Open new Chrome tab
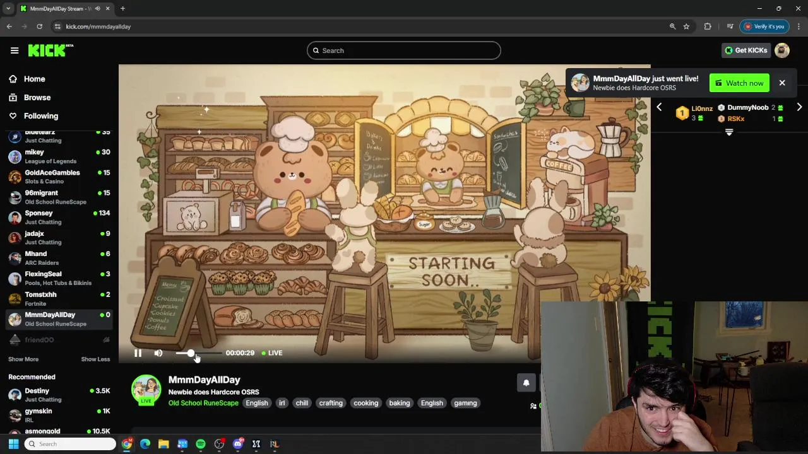 pyautogui.click(x=122, y=9)
